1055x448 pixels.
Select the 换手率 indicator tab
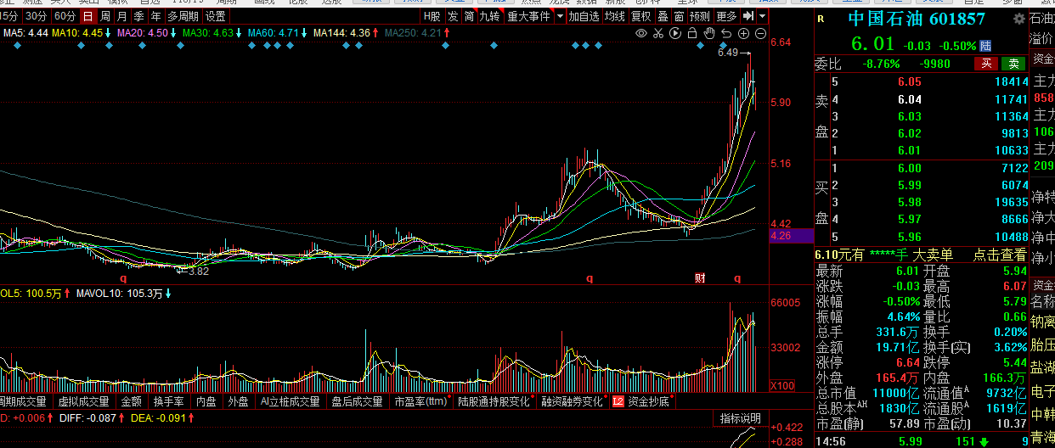(x=169, y=402)
